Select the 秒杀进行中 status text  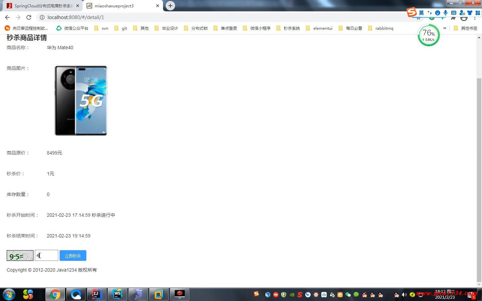click(x=103, y=215)
